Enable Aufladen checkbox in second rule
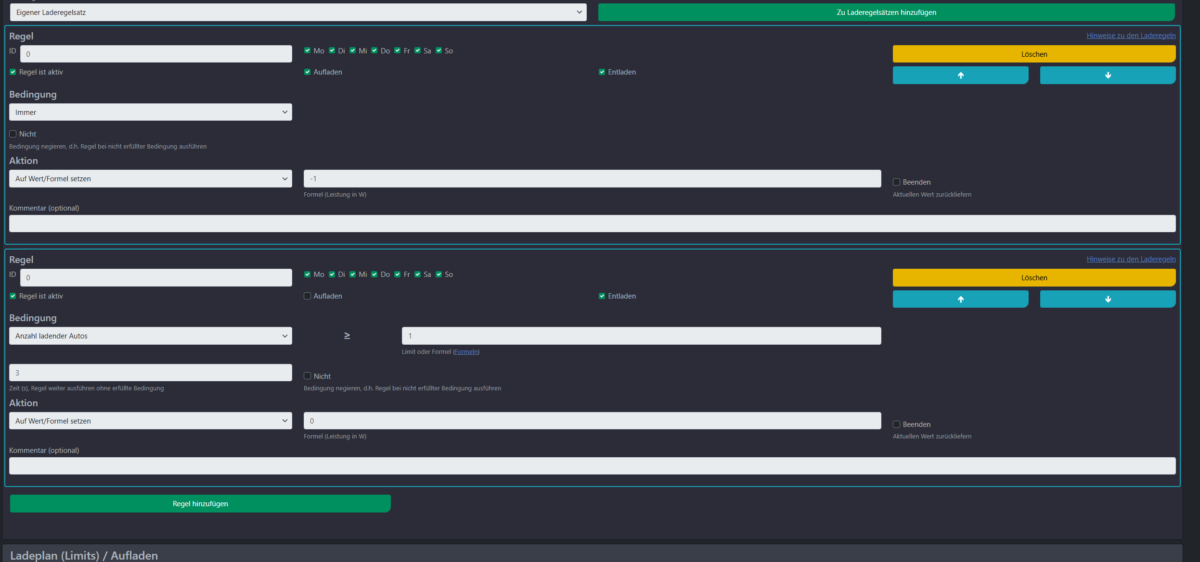The height and width of the screenshot is (562, 1200). (x=307, y=296)
